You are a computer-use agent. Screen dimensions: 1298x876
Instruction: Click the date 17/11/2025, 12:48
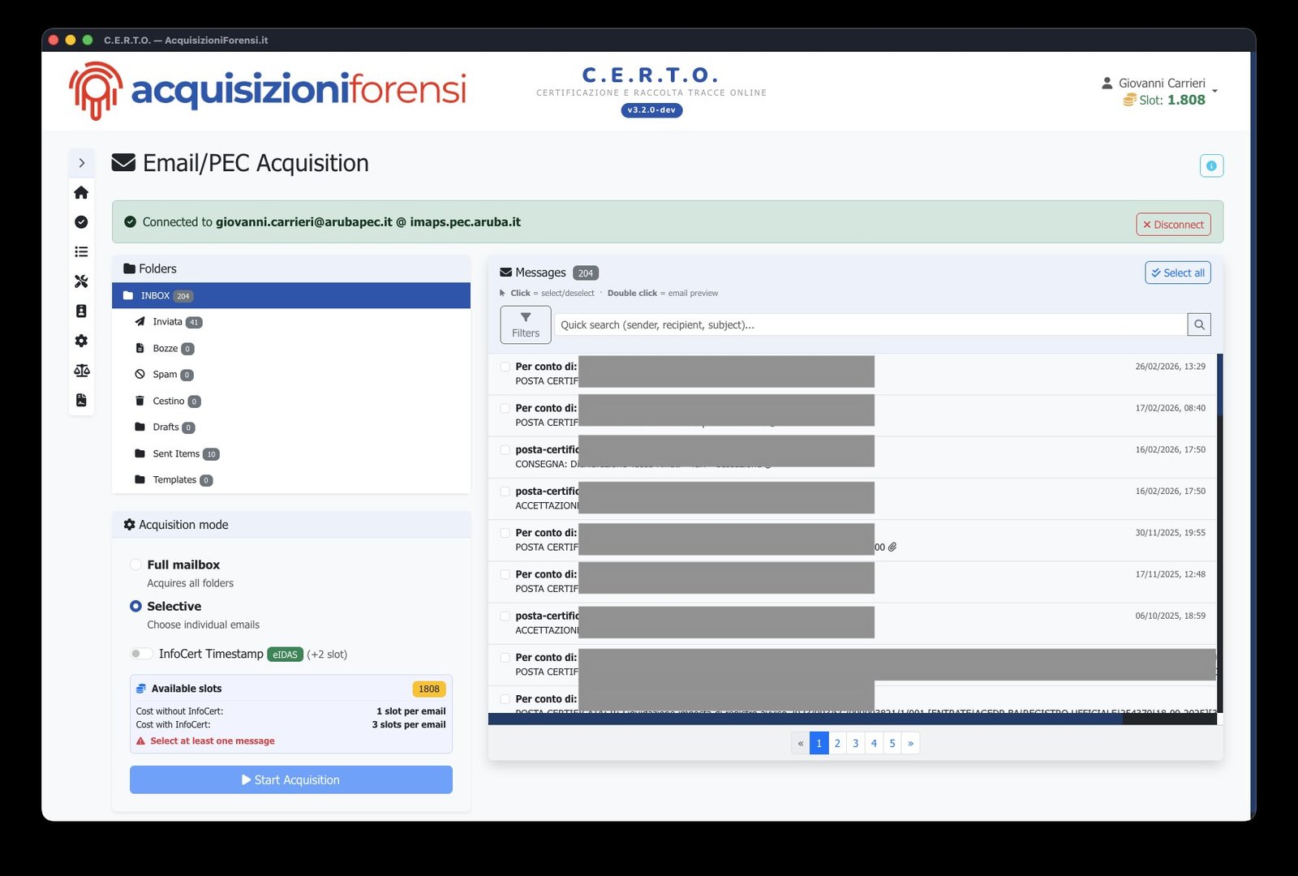[1170, 574]
